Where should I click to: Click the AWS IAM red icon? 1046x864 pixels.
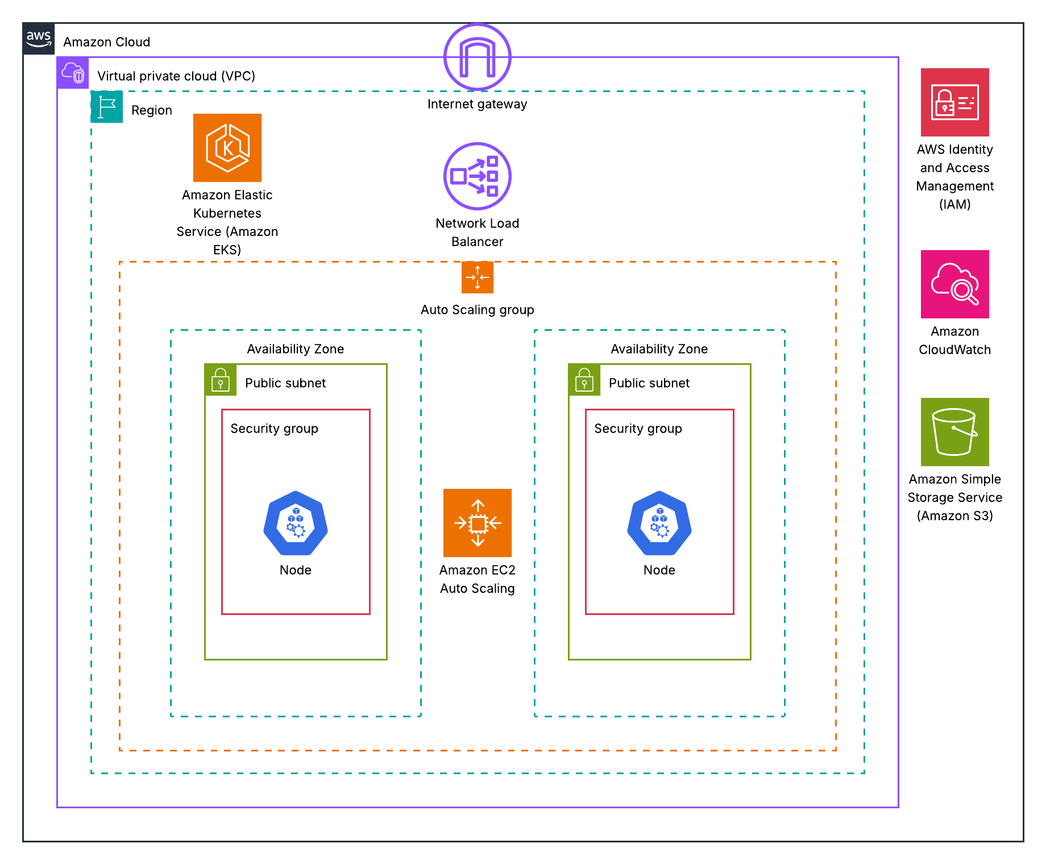click(955, 102)
